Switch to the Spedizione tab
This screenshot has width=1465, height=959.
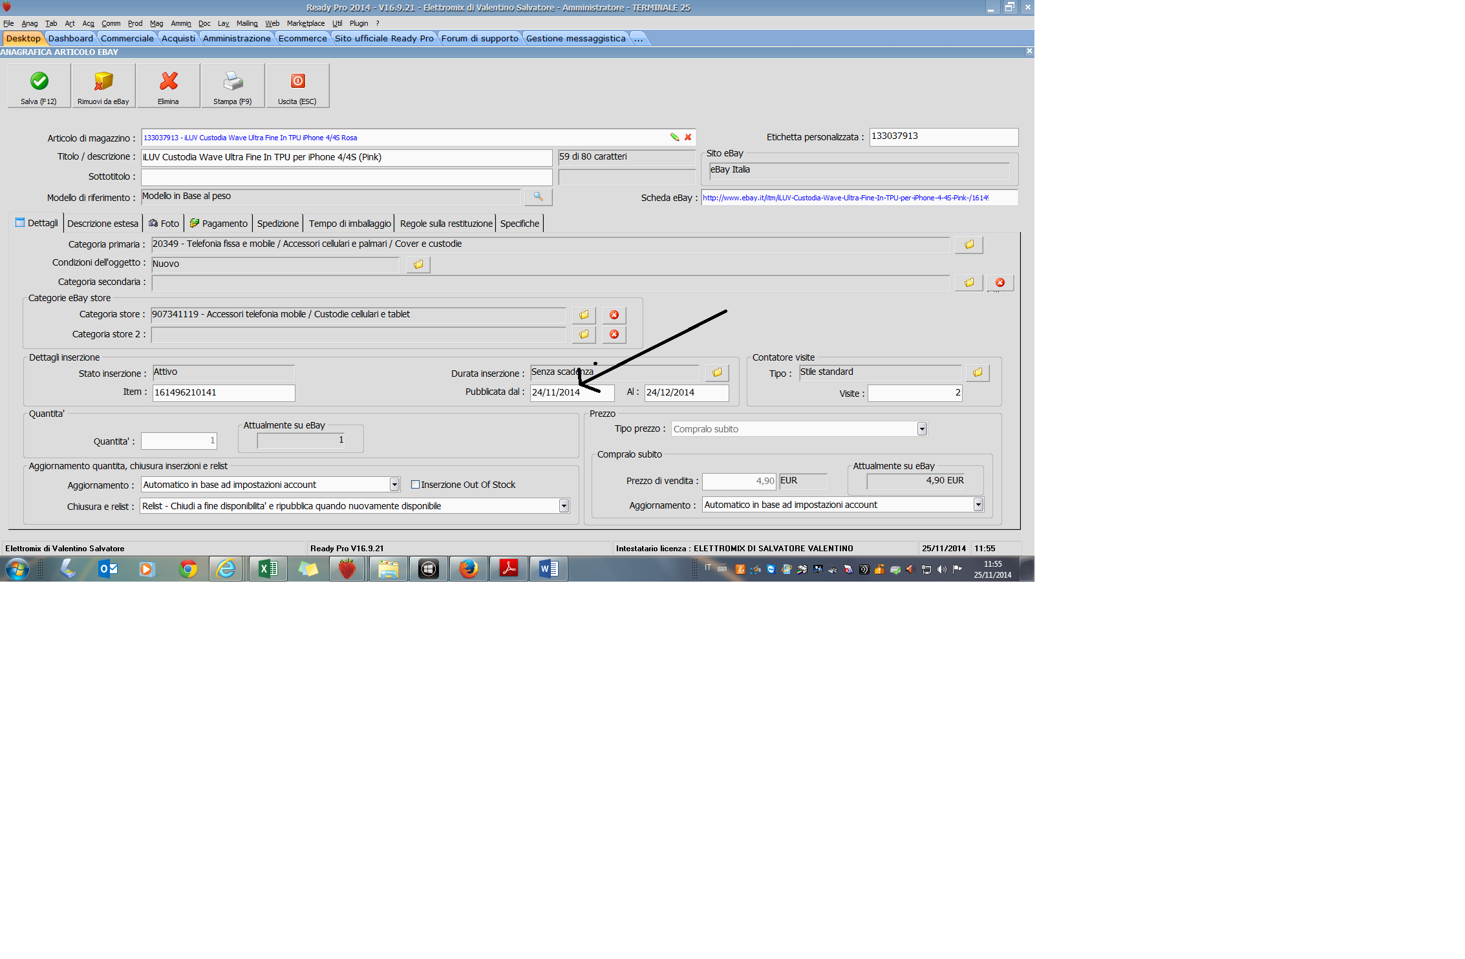click(277, 224)
